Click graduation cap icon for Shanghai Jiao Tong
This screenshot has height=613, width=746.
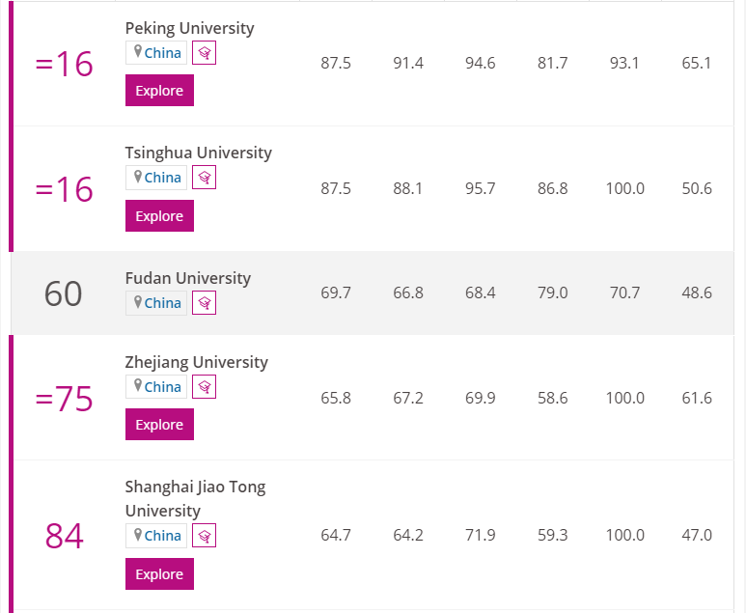pos(204,536)
